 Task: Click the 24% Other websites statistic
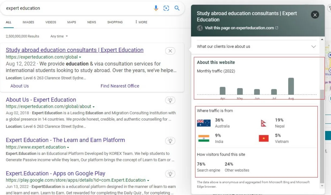click(x=237, y=167)
